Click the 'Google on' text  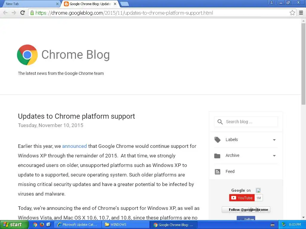tap(241, 190)
